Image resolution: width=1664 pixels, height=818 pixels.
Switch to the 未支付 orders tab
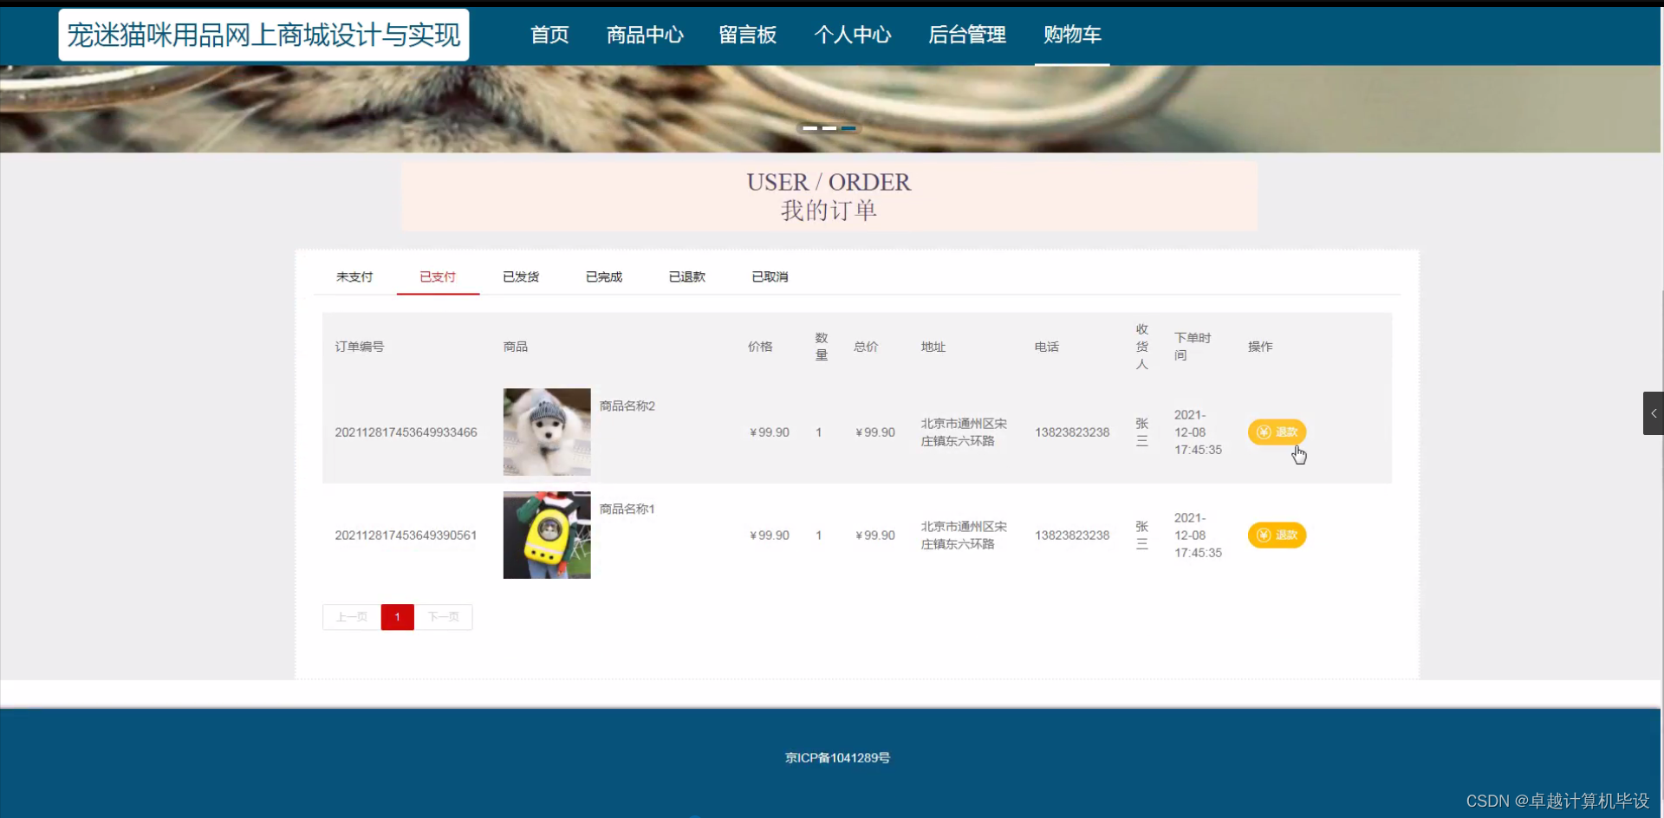coord(354,276)
